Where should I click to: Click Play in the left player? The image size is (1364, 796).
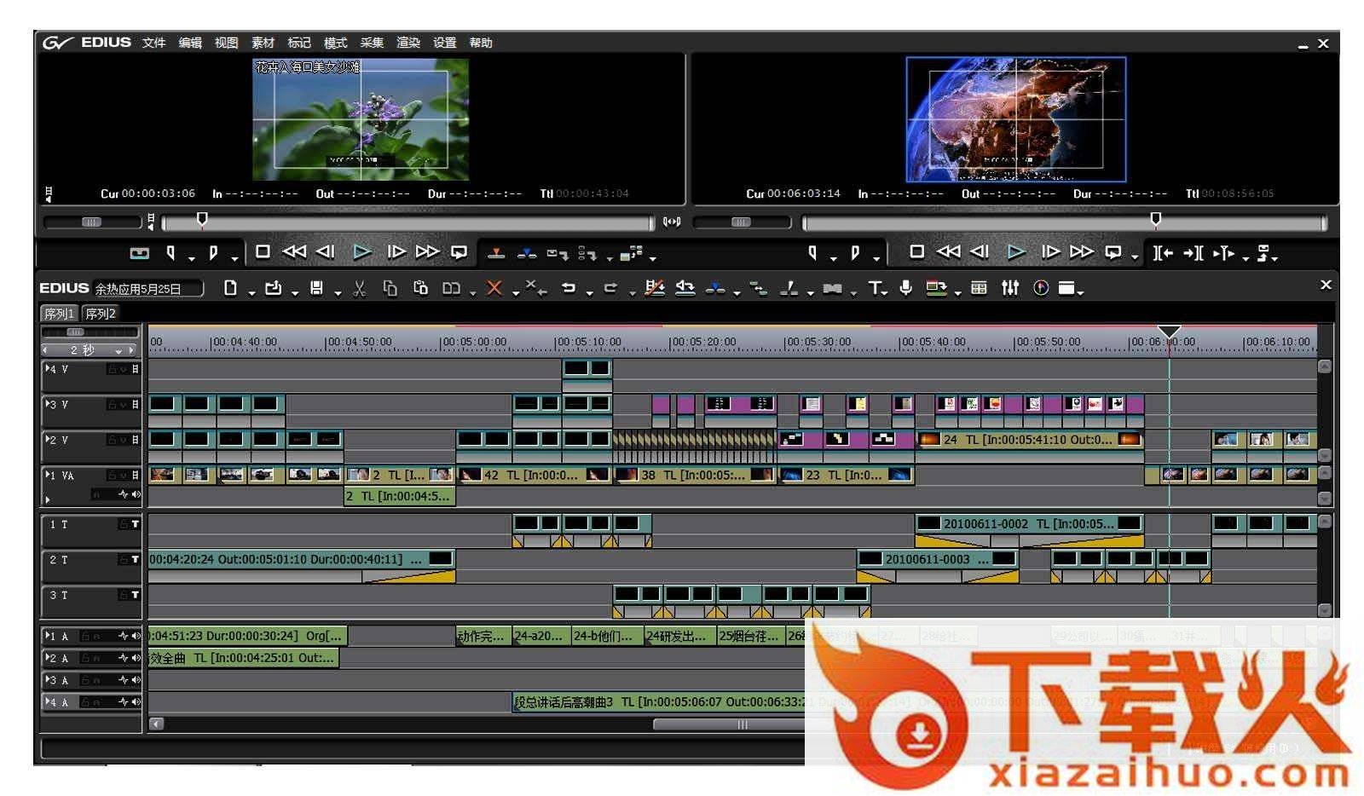362,252
